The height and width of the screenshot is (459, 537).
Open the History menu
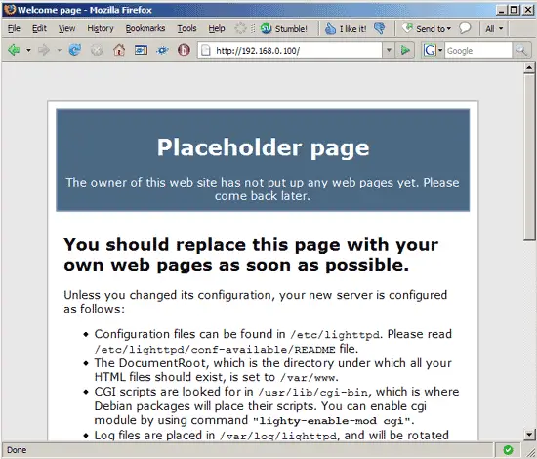click(101, 28)
